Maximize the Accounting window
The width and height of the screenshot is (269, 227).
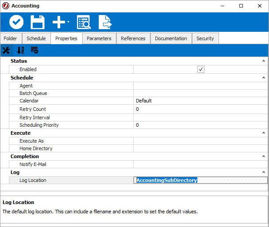241,6
